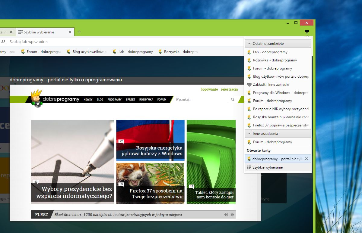Screen dimensions: 362x233
Task: Open article Rosyjska energetyka jądrowa kończy z Windows
Action: point(150,140)
